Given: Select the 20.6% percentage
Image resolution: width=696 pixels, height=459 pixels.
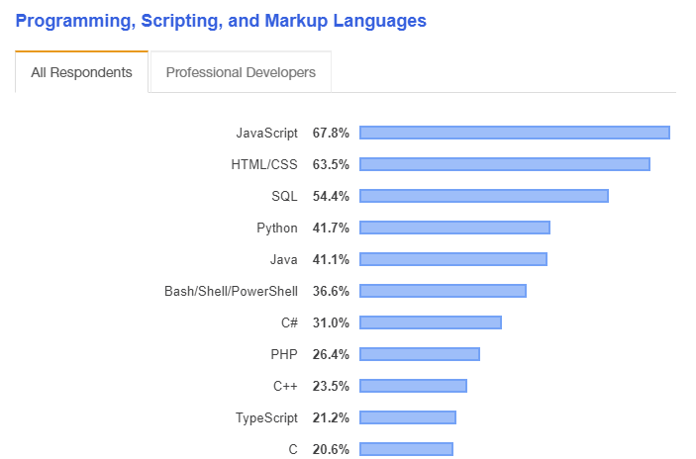Looking at the screenshot, I should coord(331,450).
